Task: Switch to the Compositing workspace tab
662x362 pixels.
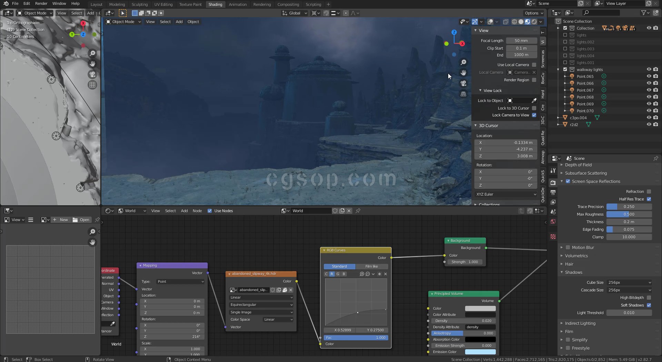Action: point(288,4)
